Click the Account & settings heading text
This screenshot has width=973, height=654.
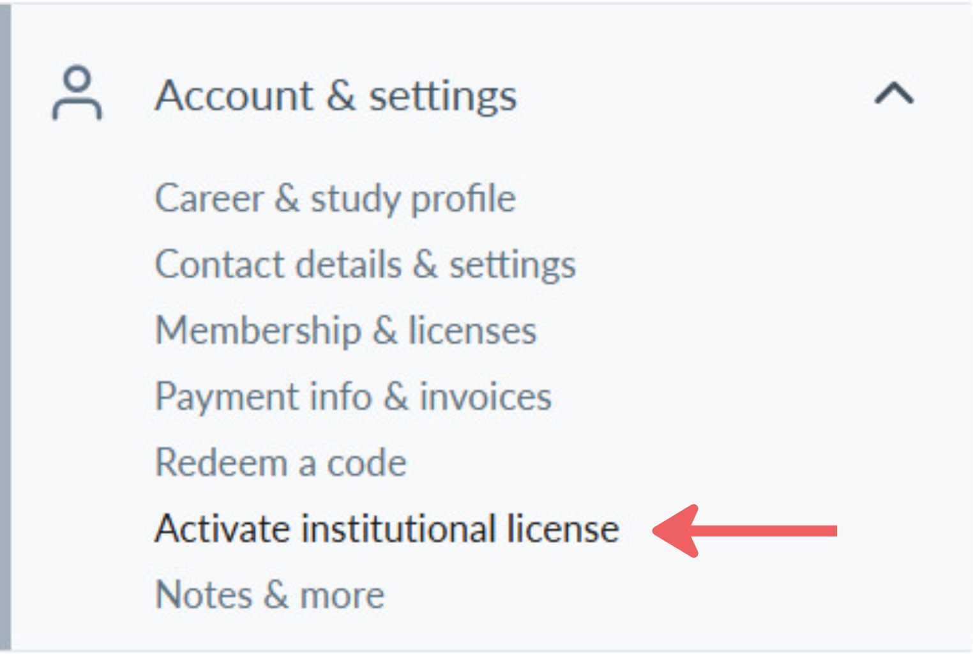pyautogui.click(x=336, y=96)
